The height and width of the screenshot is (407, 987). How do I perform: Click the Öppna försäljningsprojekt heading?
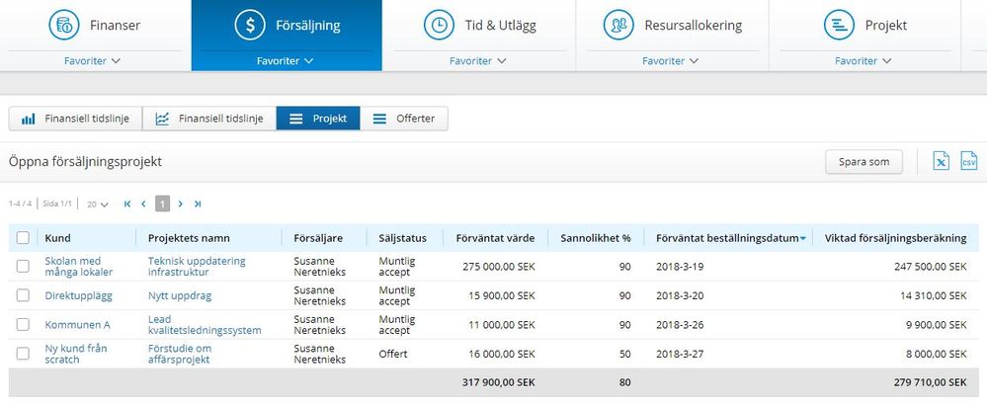(86, 162)
